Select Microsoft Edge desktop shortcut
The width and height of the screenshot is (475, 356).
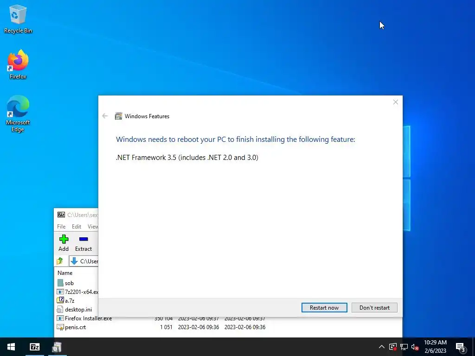(18, 114)
